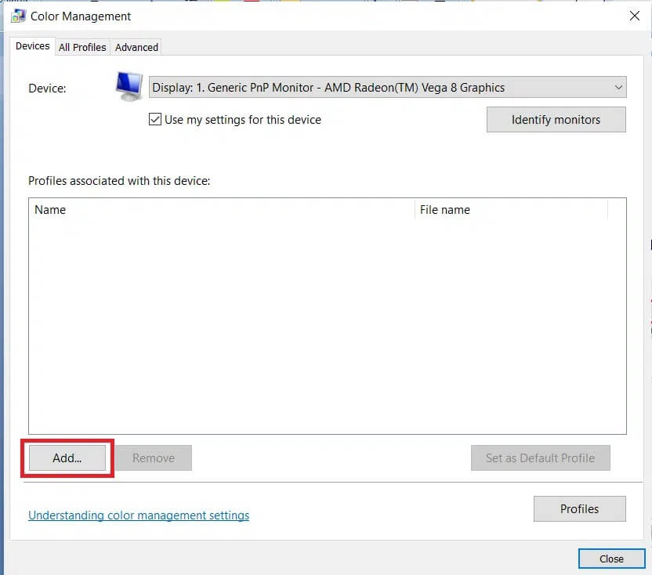
Task: Click the monitor icon beside Device
Action: [x=129, y=86]
